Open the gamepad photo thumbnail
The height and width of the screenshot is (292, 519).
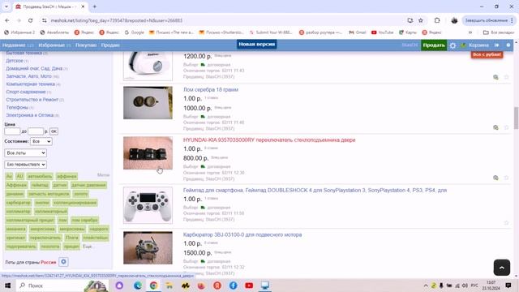tap(148, 205)
